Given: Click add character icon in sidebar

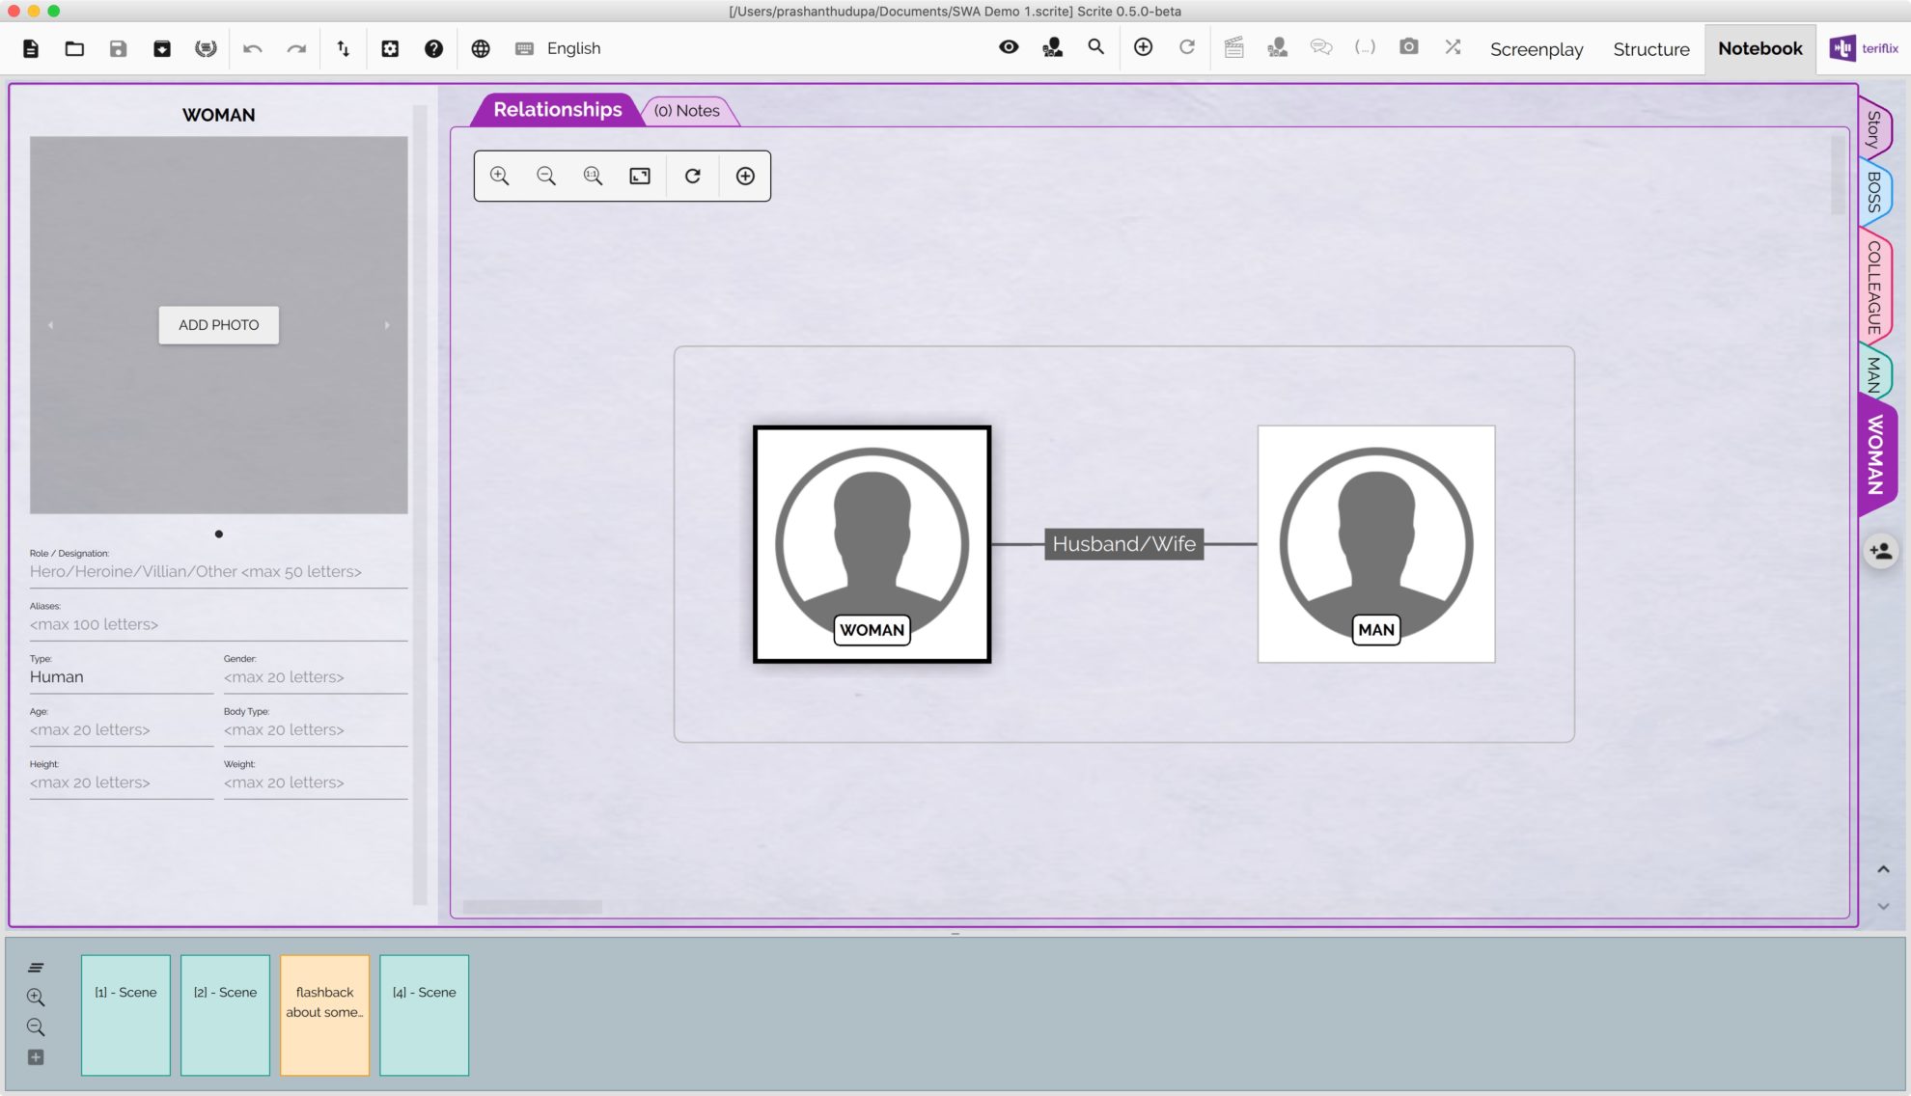Looking at the screenshot, I should 1880,551.
